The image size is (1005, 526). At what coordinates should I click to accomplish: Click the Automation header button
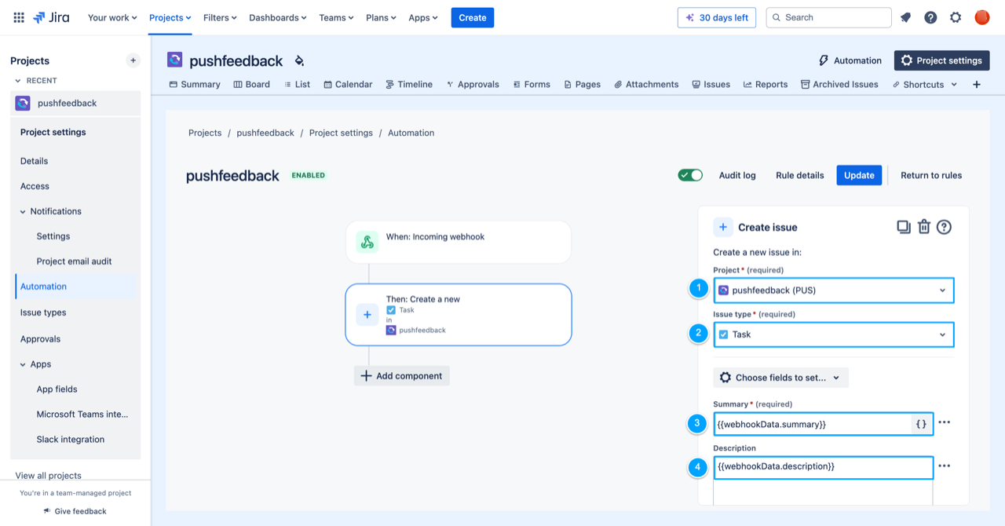tap(850, 60)
